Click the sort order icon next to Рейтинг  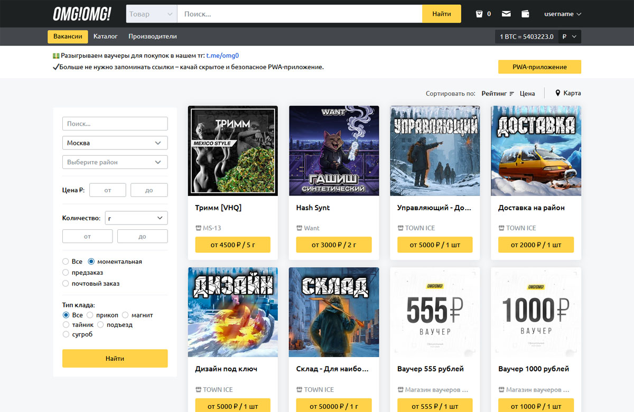(x=511, y=93)
